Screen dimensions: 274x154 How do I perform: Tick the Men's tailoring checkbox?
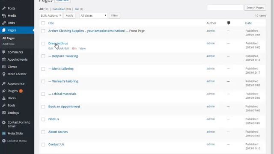[x=43, y=69]
